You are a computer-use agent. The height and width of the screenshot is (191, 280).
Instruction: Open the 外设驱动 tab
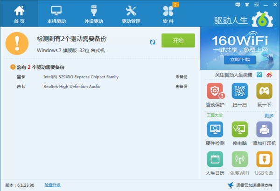tap(94, 14)
